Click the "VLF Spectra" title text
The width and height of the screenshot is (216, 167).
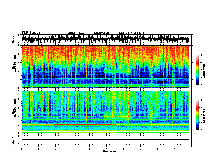[31, 33]
